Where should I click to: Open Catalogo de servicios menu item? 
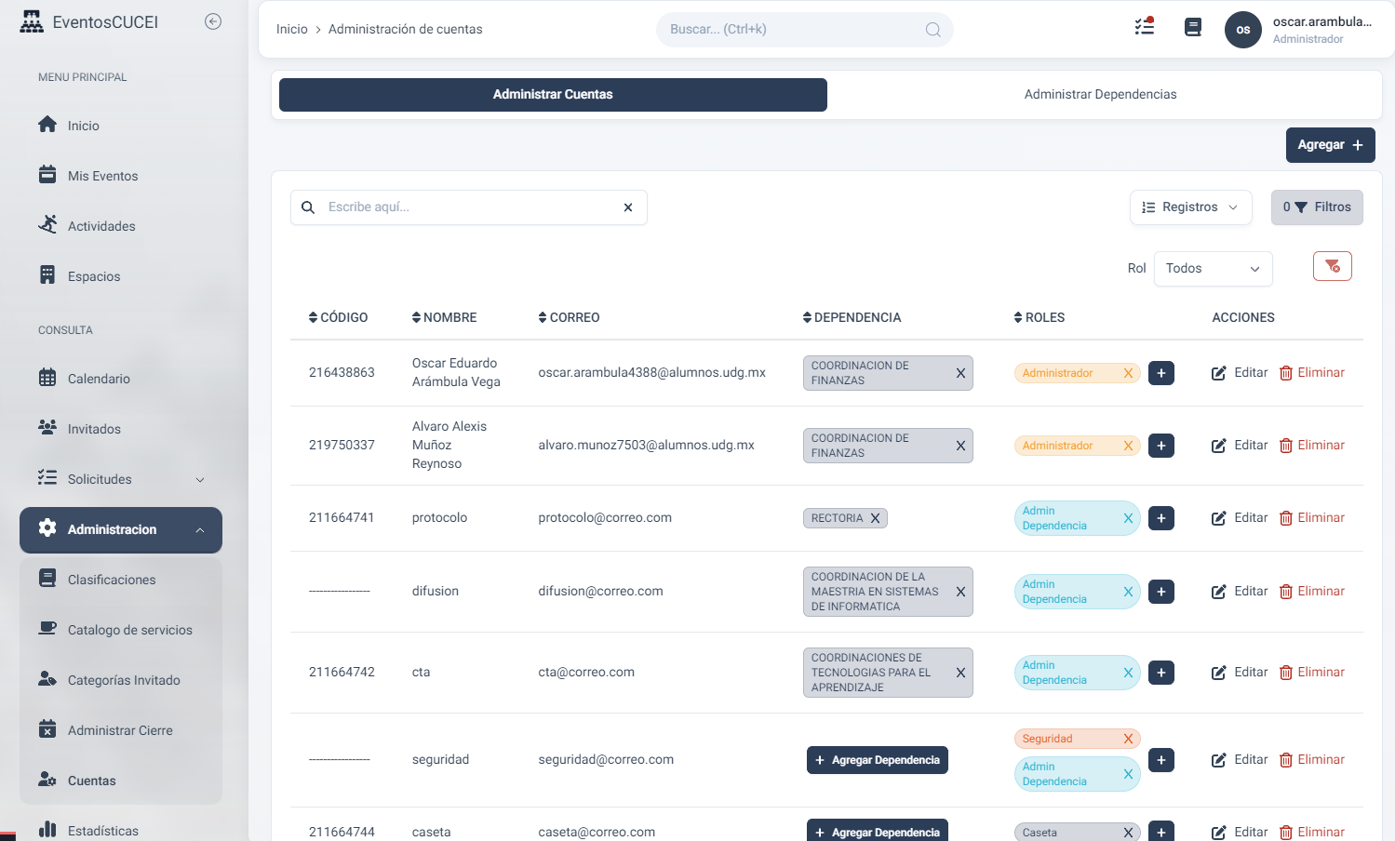click(129, 630)
